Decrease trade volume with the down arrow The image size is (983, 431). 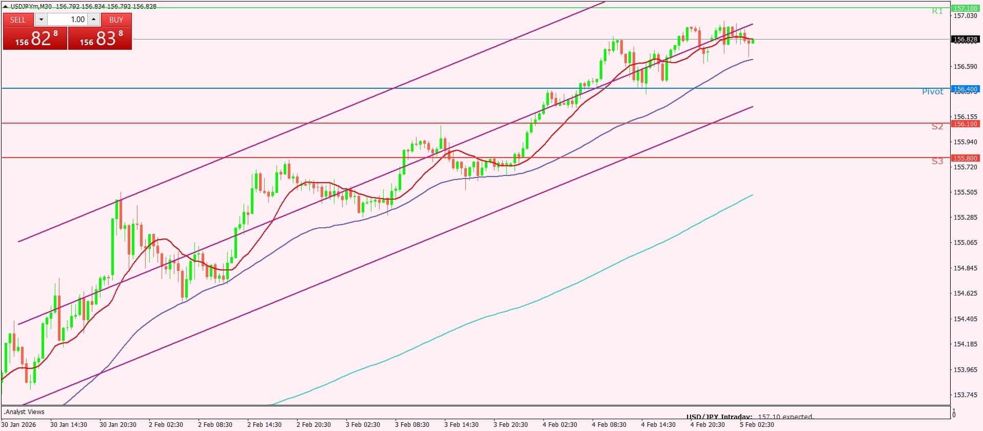coord(41,19)
